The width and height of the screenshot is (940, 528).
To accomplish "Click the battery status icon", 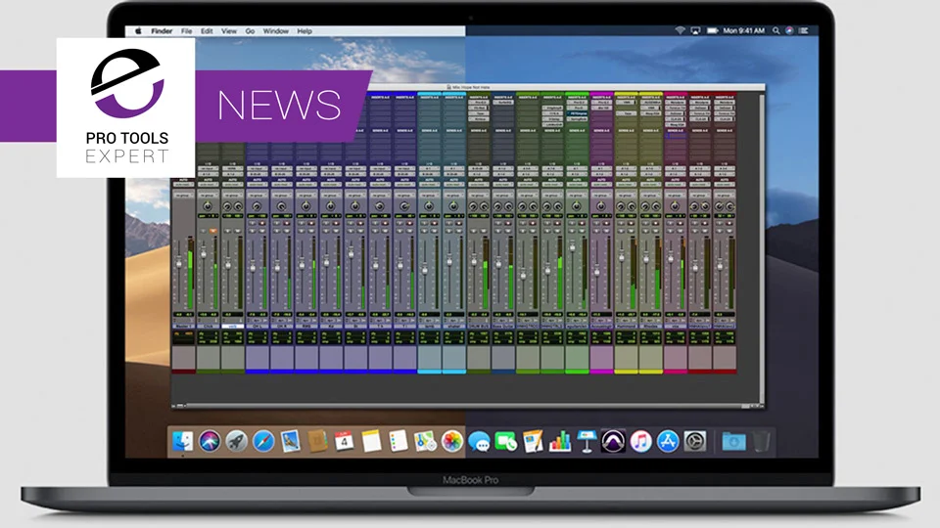I will (712, 30).
